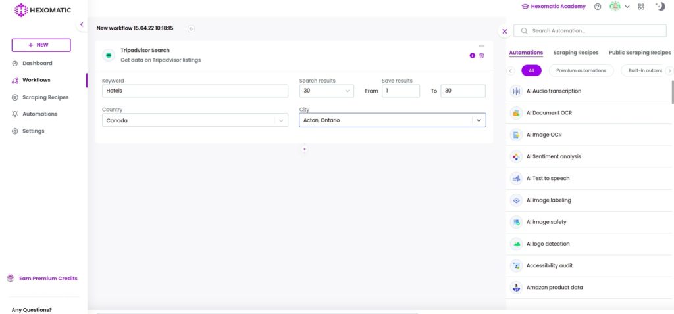The image size is (674, 314).
Task: Add AI Document OCR automation
Action: (589, 113)
